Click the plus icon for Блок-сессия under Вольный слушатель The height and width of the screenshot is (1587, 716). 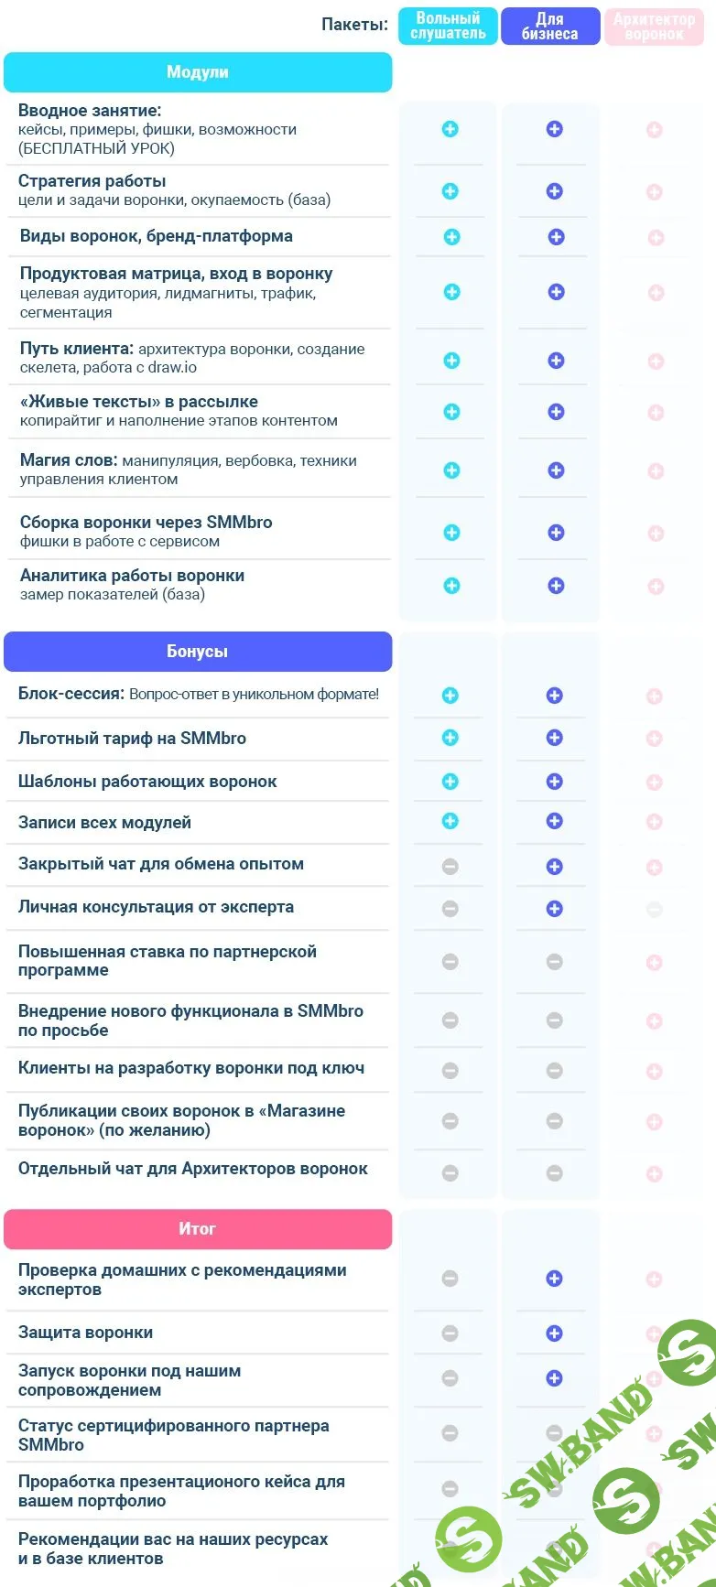(x=449, y=695)
